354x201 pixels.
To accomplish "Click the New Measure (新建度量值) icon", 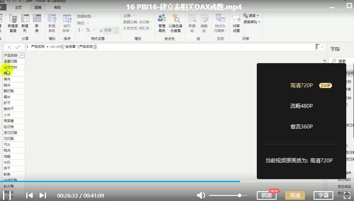I will coord(12,19).
